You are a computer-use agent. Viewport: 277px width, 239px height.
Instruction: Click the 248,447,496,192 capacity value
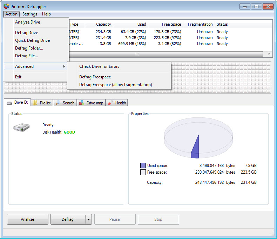(x=210, y=182)
